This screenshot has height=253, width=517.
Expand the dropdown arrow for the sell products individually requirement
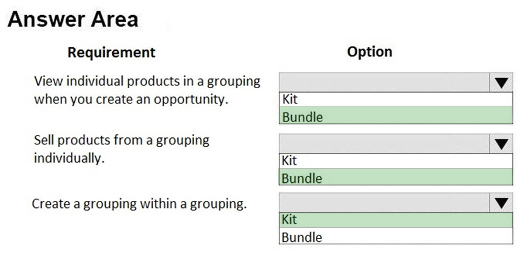pos(501,143)
